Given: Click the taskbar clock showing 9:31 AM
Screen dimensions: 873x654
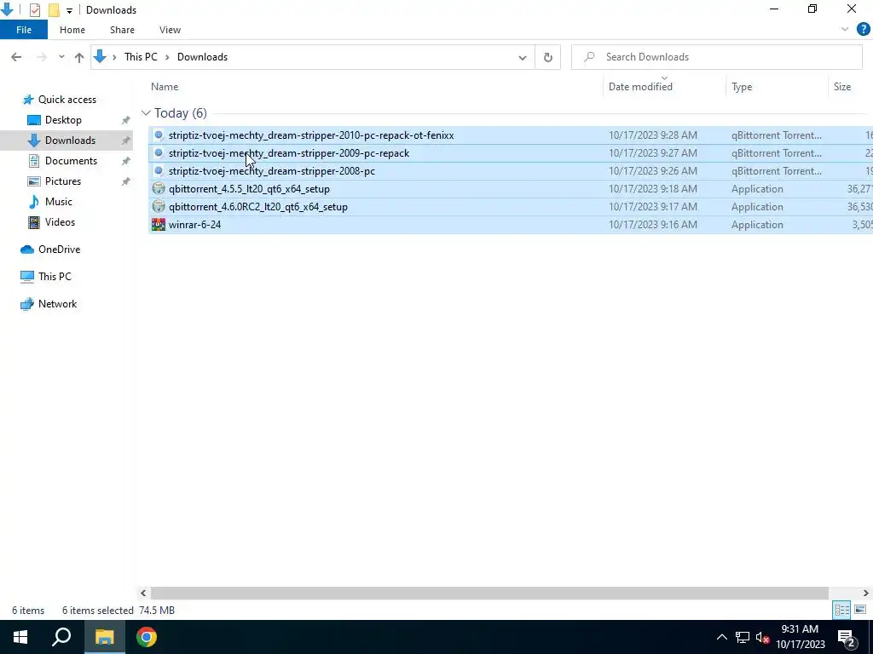Looking at the screenshot, I should [x=800, y=637].
